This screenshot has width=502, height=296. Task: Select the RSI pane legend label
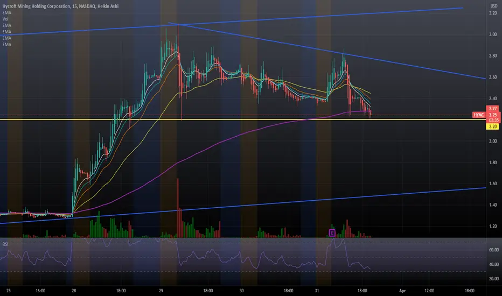click(5, 244)
